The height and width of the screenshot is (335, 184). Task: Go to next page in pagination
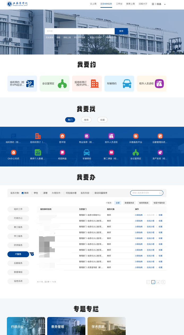163,282
